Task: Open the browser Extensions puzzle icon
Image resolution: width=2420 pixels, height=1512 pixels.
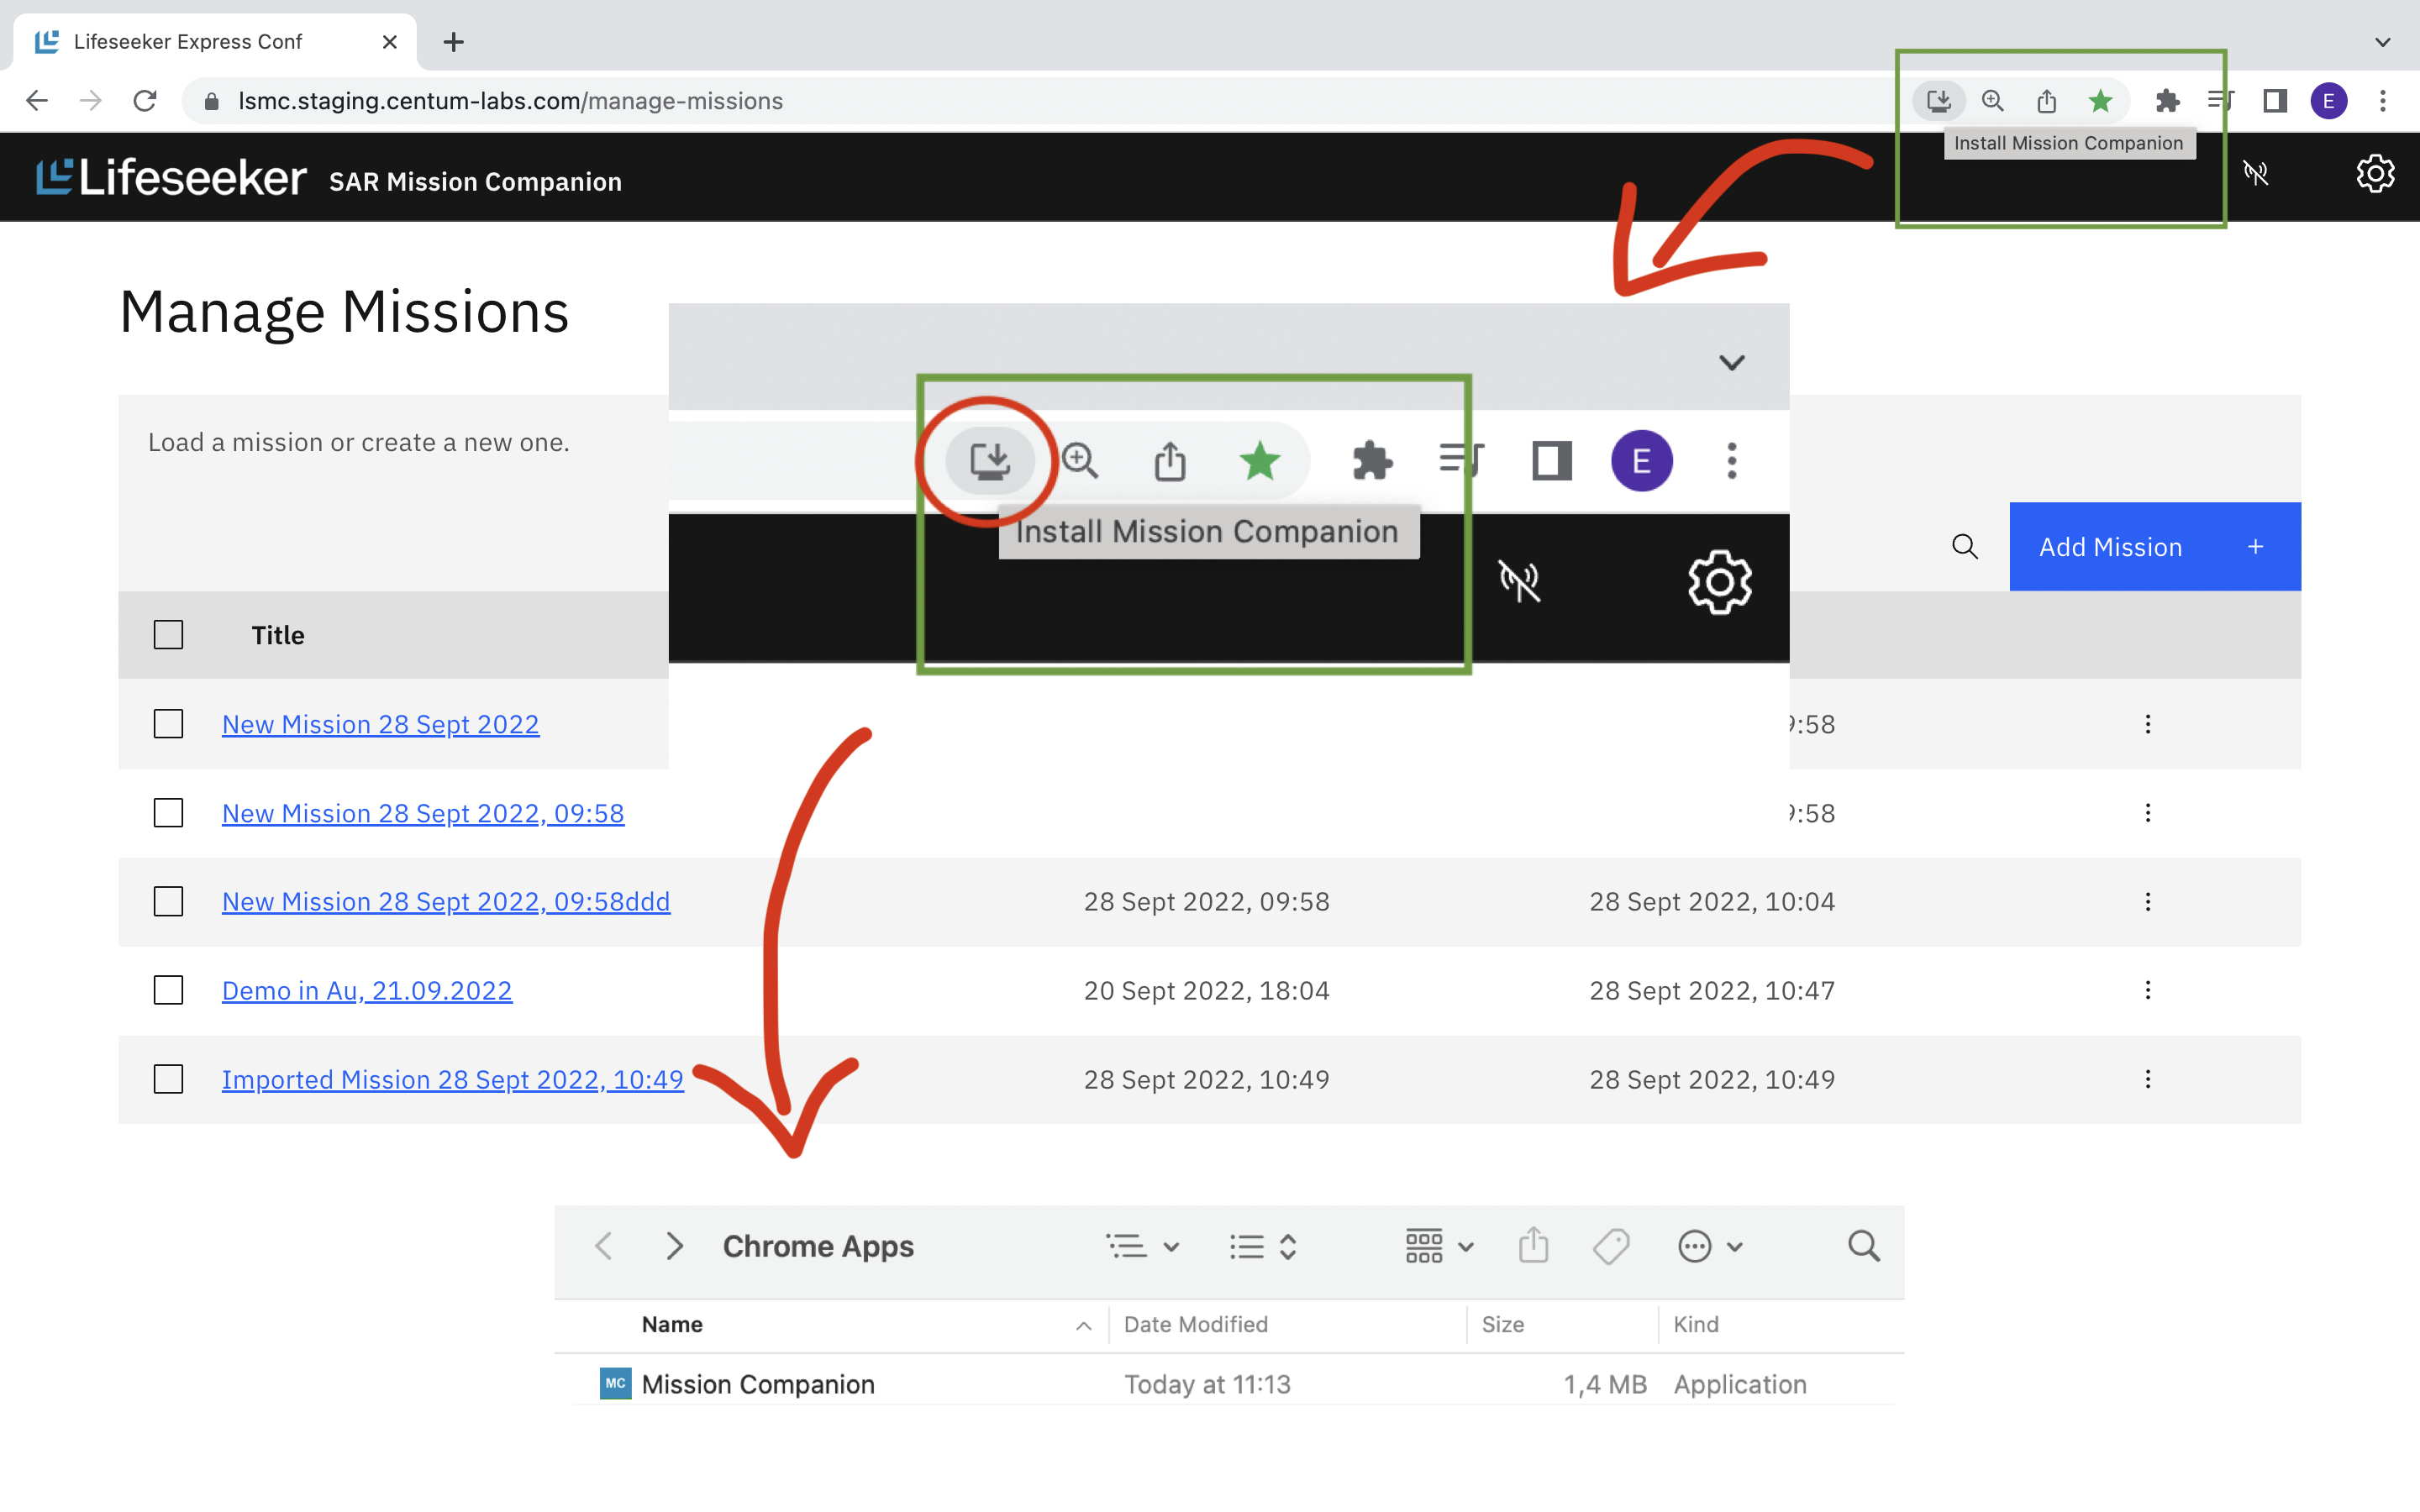Action: (2167, 101)
